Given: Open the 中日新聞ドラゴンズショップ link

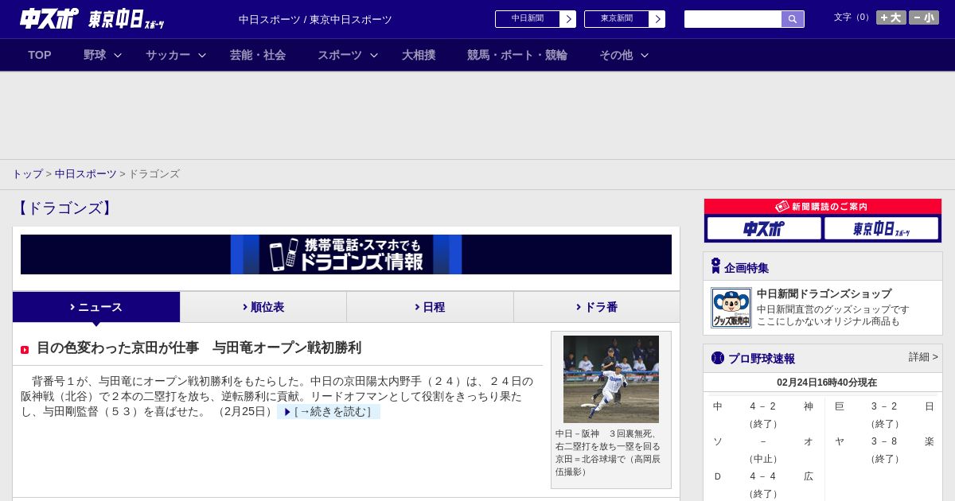Looking at the screenshot, I should (824, 293).
